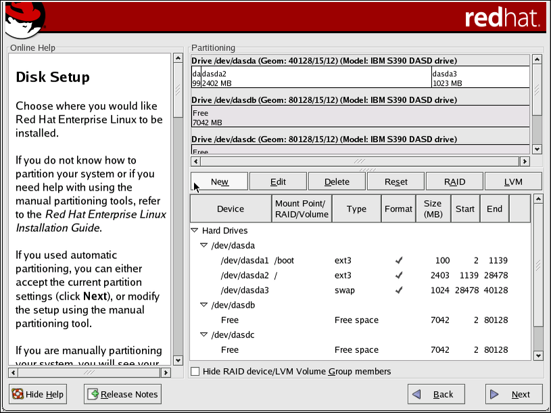This screenshot has width=551, height=413.
Task: Open Release Notes via its document icon
Action: (93, 394)
